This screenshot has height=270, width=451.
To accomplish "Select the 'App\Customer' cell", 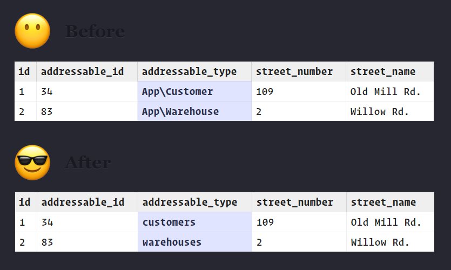I will pos(194,91).
